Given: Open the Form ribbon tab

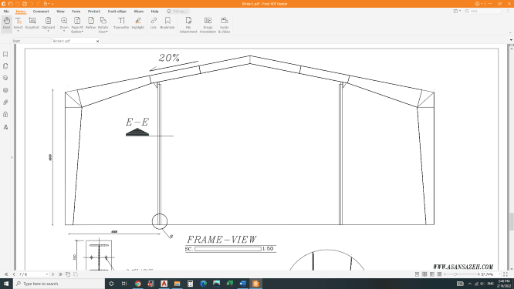Looking at the screenshot, I should point(76,11).
